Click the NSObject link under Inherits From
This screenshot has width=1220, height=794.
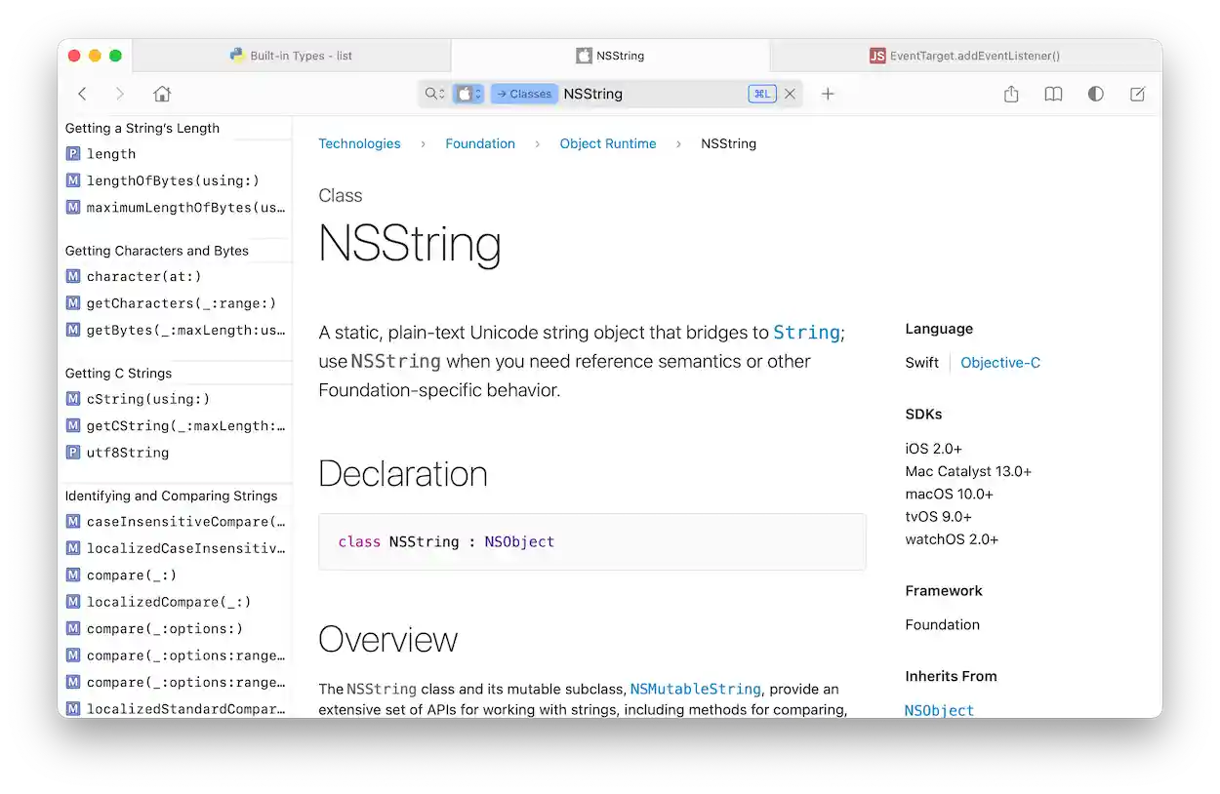tap(938, 710)
